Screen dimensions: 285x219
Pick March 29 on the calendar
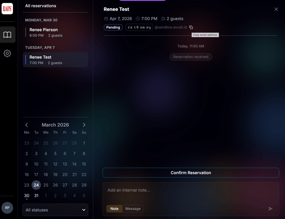pos(84,185)
